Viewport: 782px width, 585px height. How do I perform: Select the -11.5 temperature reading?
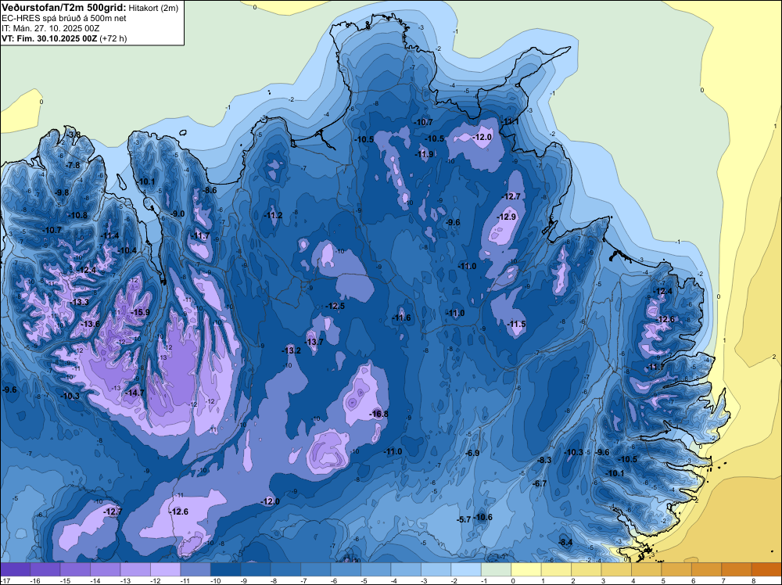(517, 324)
